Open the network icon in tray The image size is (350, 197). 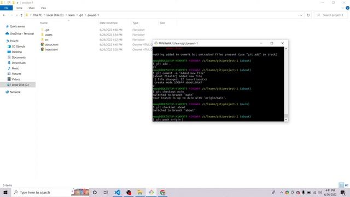pos(314,193)
